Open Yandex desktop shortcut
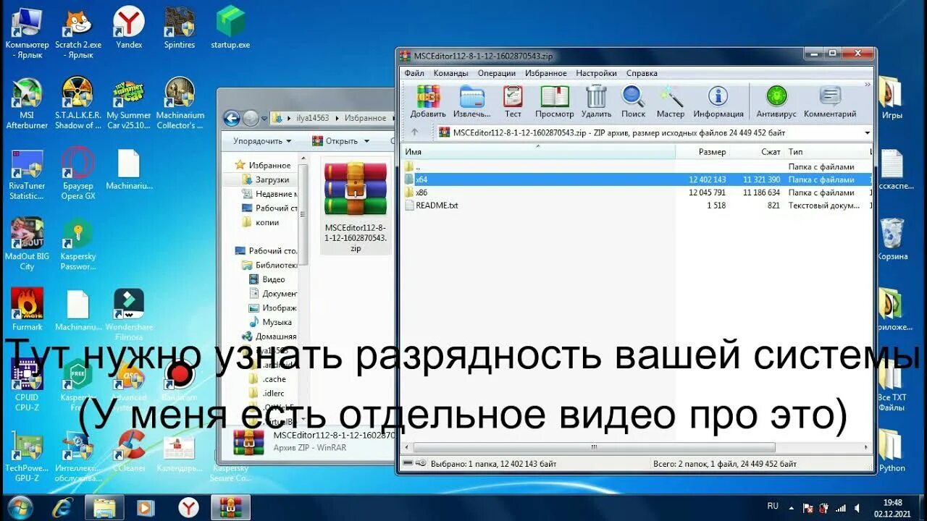The width and height of the screenshot is (927, 521). click(x=129, y=29)
